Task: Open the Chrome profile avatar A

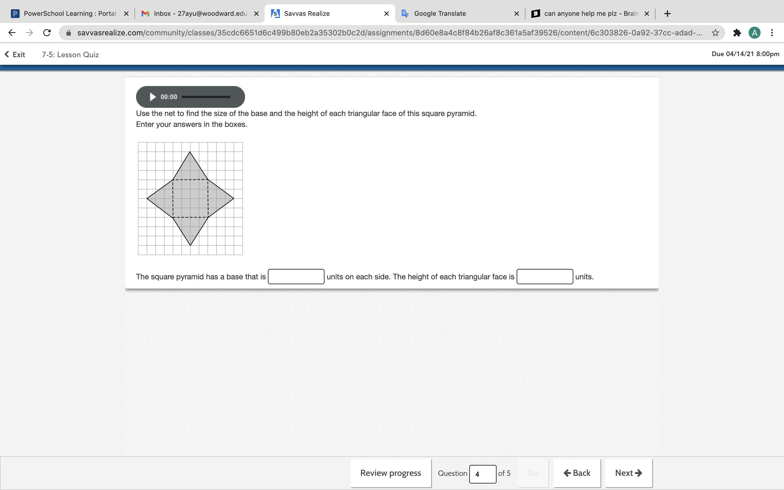Action: (755, 33)
